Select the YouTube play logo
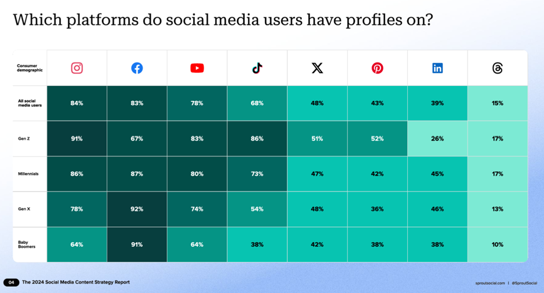 coord(197,68)
